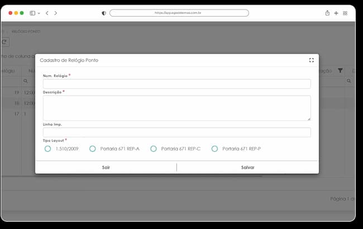Viewport: 363px width, 229px height.
Task: Go forward with the browser forward arrow
Action: [x=55, y=13]
